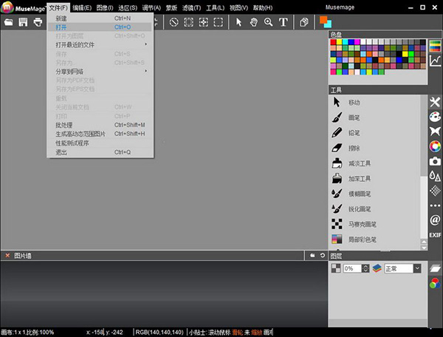
Task: Open the camera icon in the sidebar
Action: click(435, 161)
